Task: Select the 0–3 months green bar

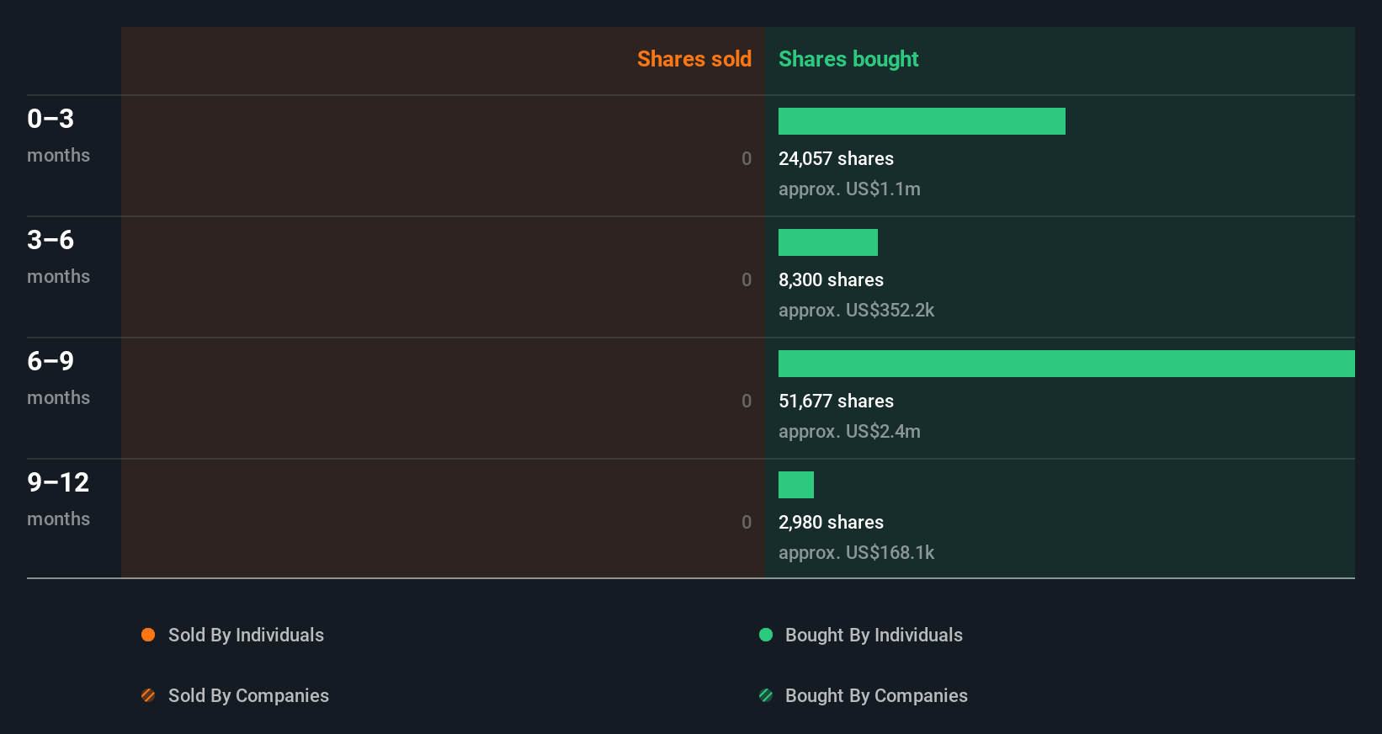Action: coord(922,121)
